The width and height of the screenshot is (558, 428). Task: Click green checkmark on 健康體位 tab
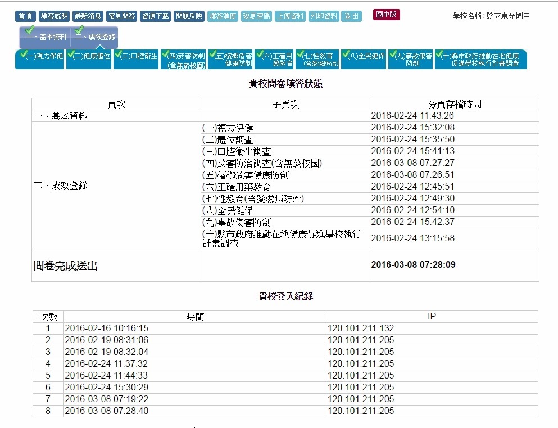(x=71, y=54)
